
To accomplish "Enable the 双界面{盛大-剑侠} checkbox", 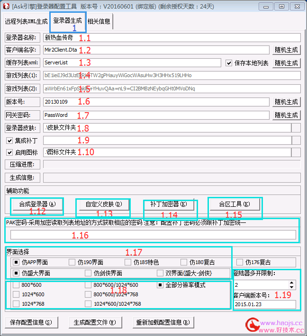I will 160,273.
